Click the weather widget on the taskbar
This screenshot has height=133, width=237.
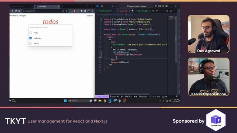13,101
